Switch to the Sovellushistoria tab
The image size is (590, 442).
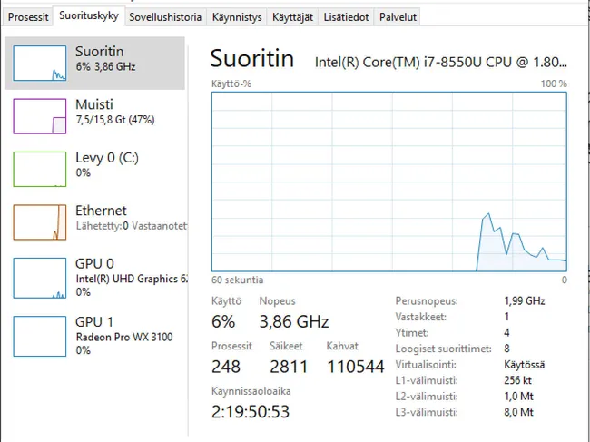164,17
